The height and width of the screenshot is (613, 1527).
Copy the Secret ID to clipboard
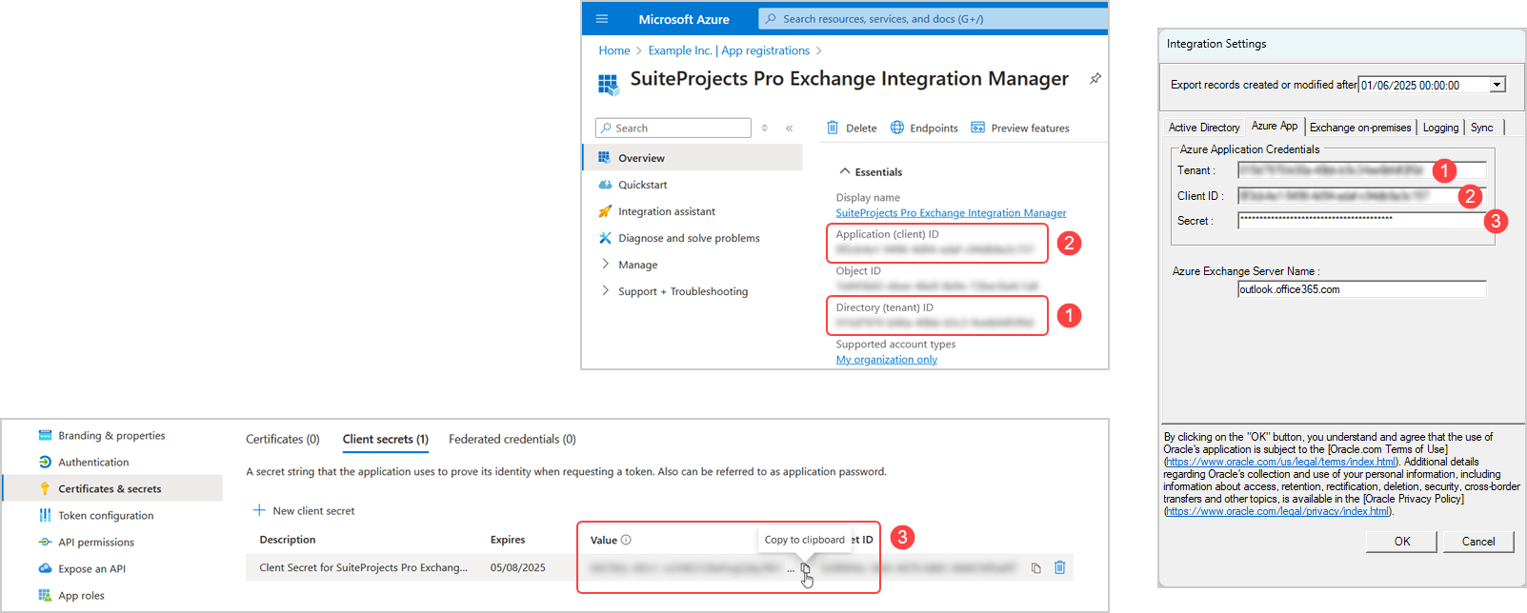(1035, 568)
